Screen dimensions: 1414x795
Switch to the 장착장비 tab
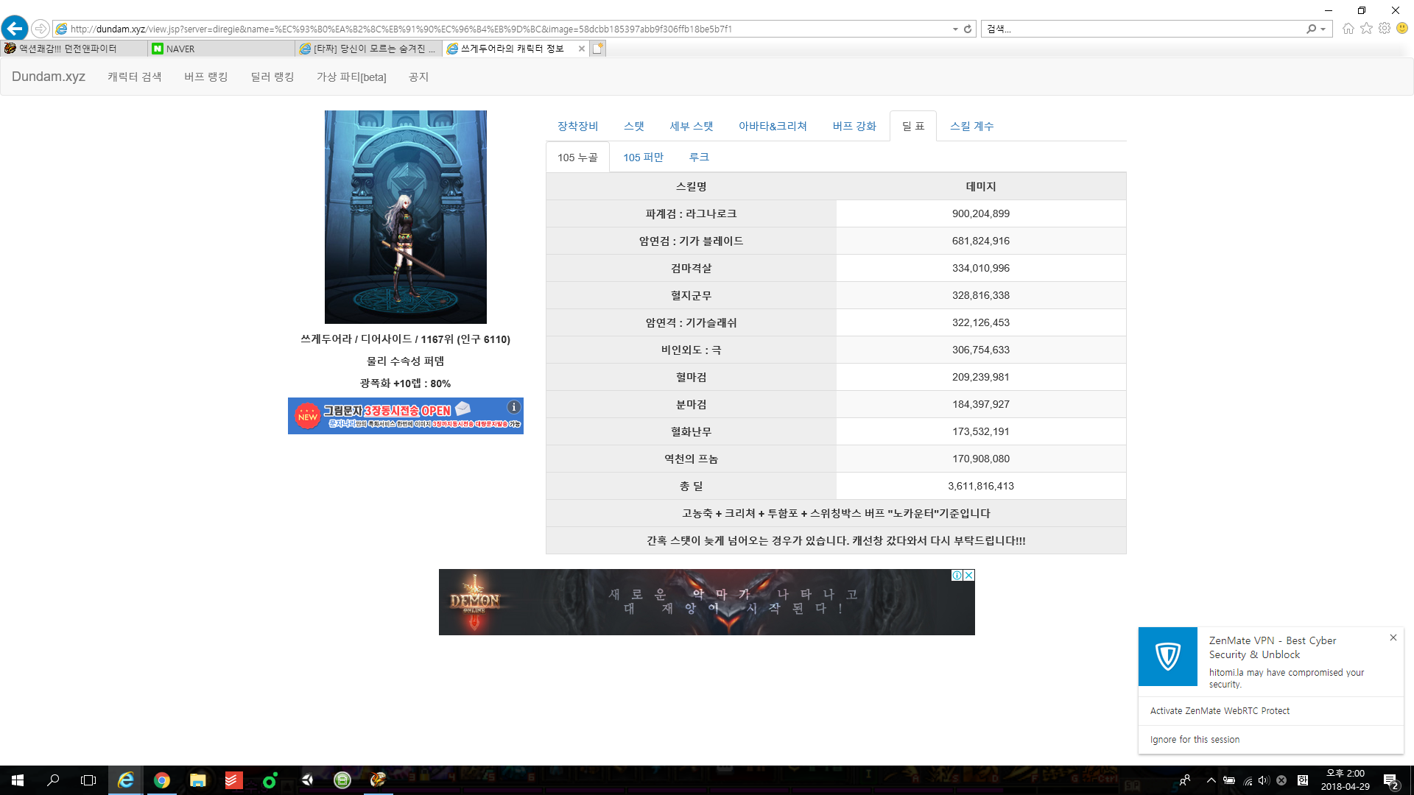(578, 126)
